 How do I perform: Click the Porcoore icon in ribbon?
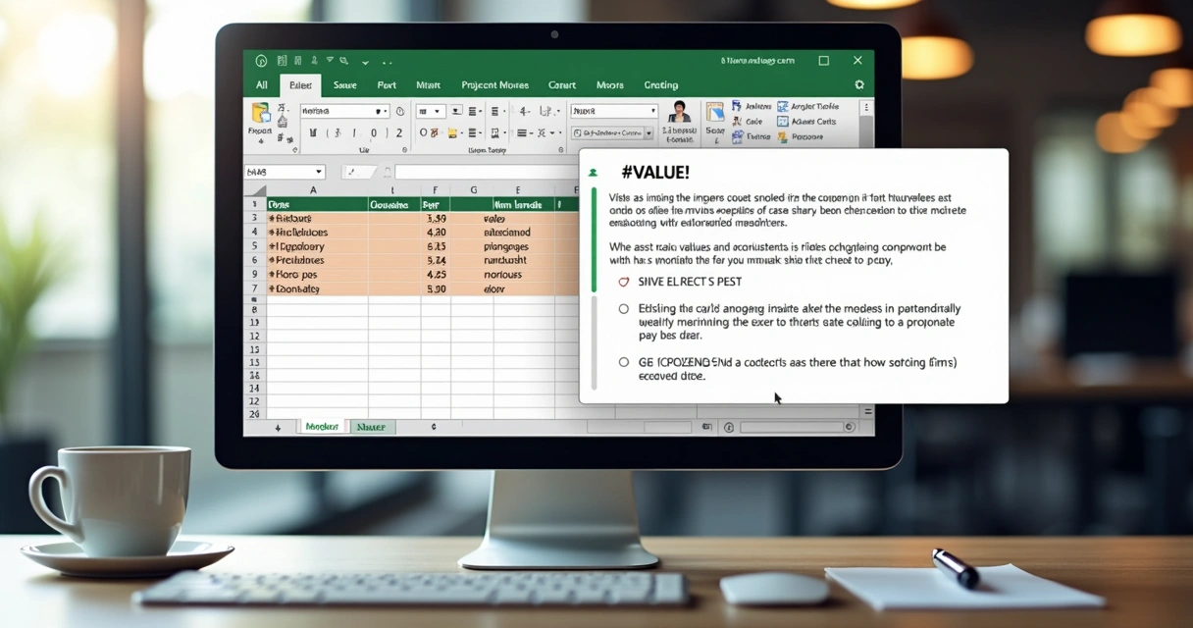coord(783,137)
